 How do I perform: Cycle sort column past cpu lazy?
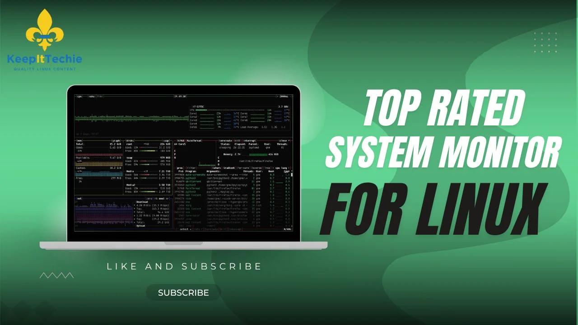click(288, 168)
